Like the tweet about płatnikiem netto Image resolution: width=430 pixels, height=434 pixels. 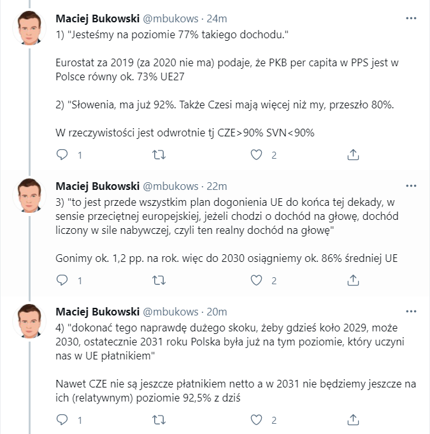(256, 420)
